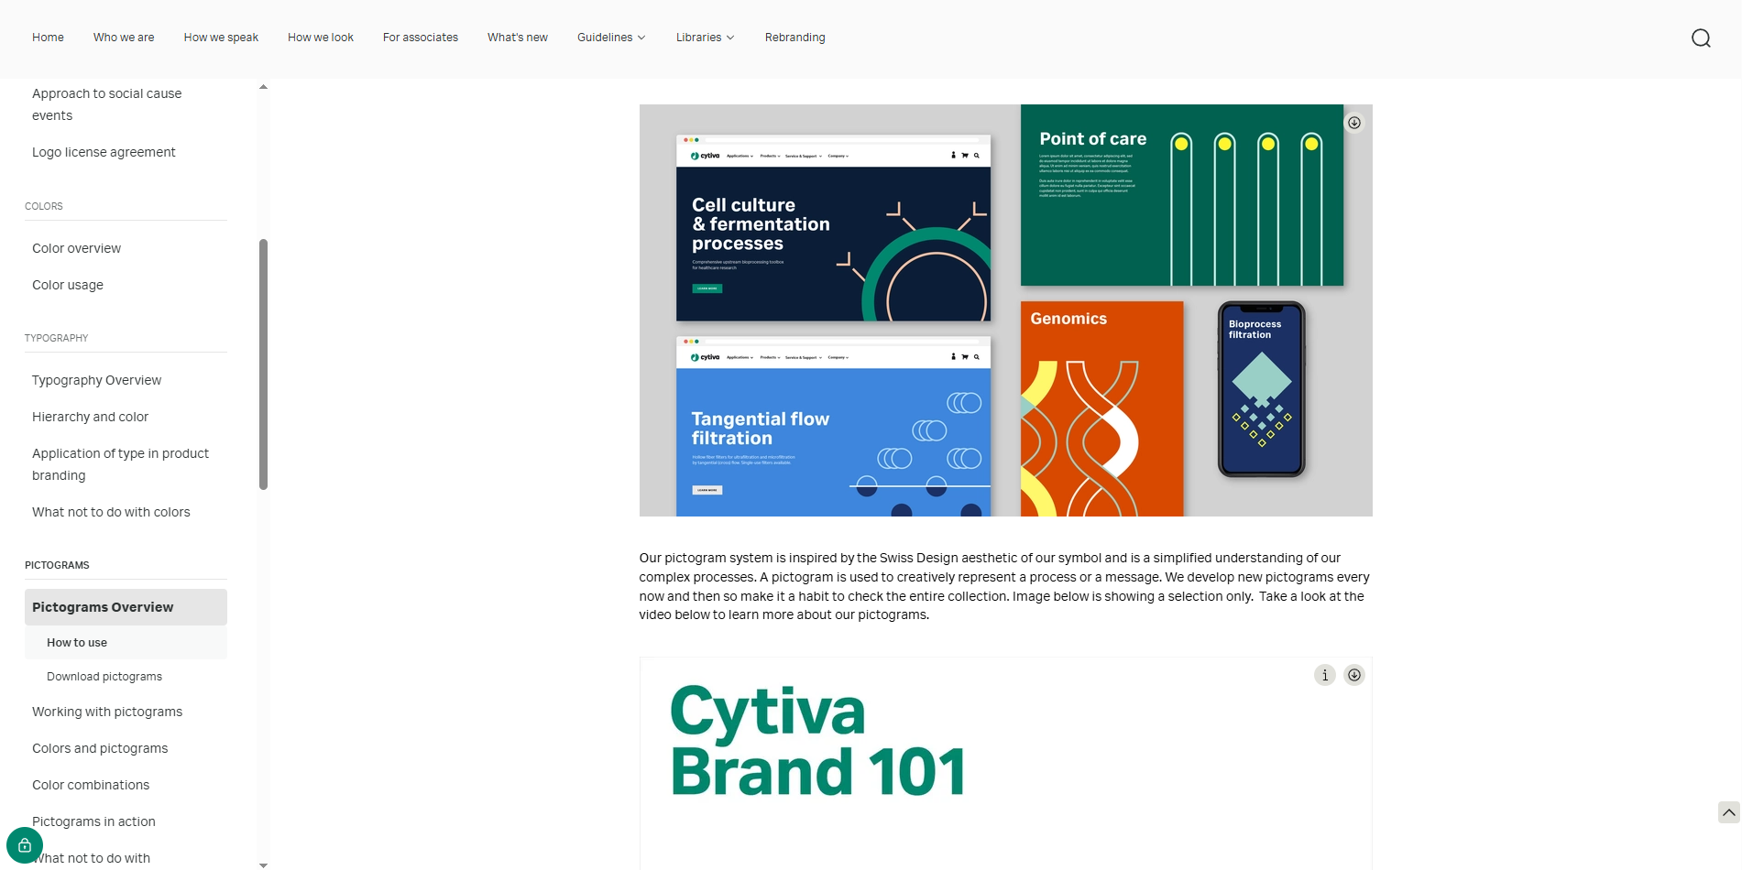Download the pictogram examples image
The image size is (1742, 870).
click(x=1353, y=123)
